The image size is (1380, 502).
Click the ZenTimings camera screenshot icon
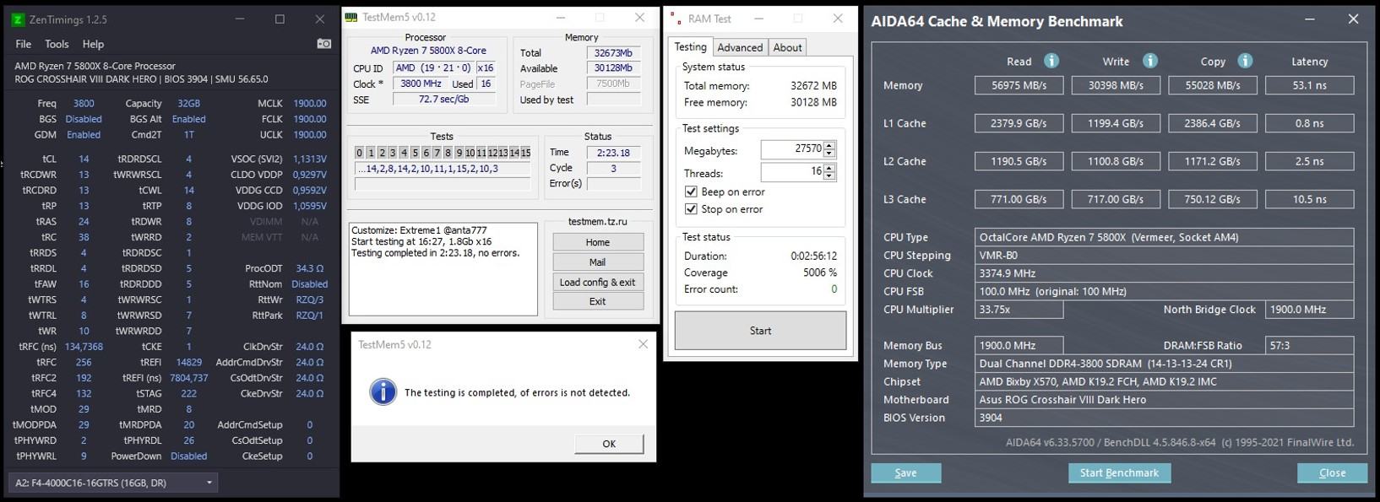(x=323, y=44)
